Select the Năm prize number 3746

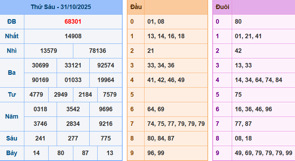40,124
